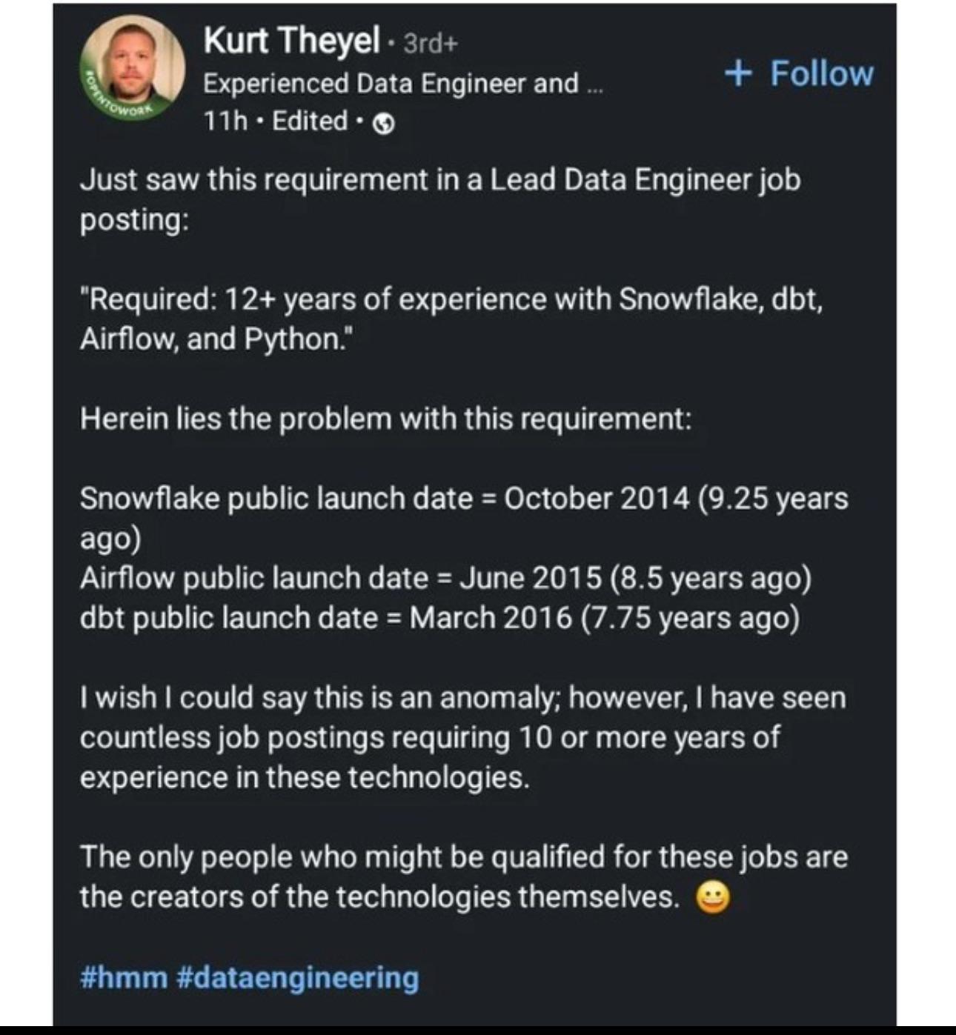Click the dbt public launch date line
The image size is (956, 1035).
pos(439,618)
